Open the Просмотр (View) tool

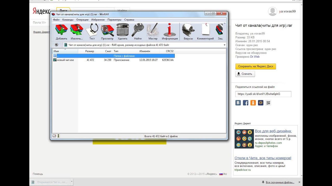tap(107, 32)
